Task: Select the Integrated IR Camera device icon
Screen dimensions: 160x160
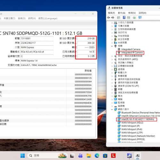Action: pos(119,52)
